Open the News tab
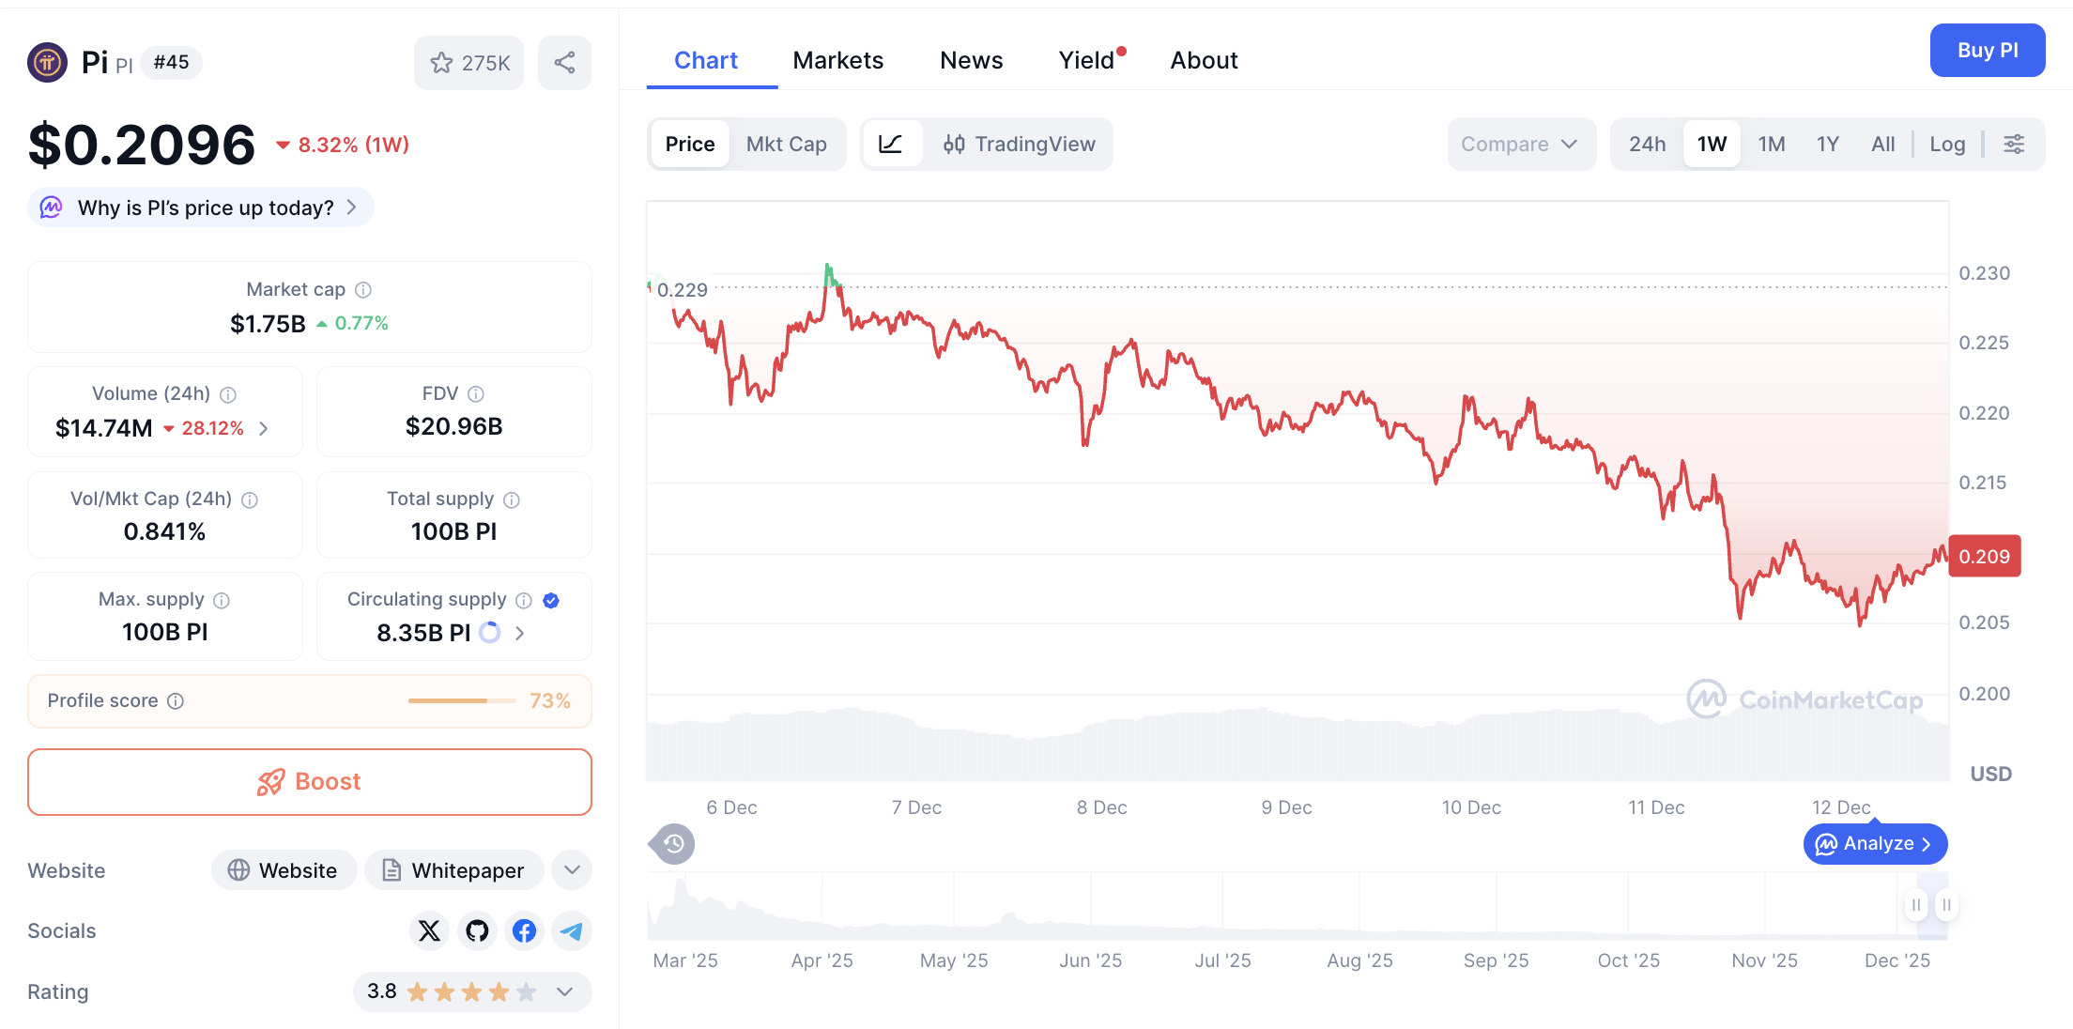Image resolution: width=2073 pixels, height=1029 pixels. [x=971, y=59]
